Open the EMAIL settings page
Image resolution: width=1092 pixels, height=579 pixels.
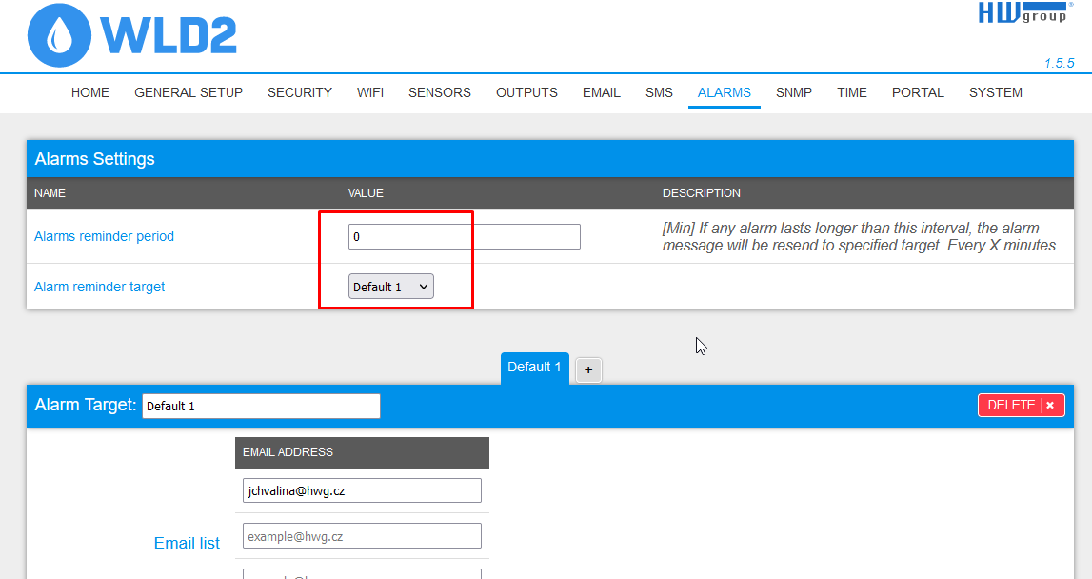tap(601, 92)
